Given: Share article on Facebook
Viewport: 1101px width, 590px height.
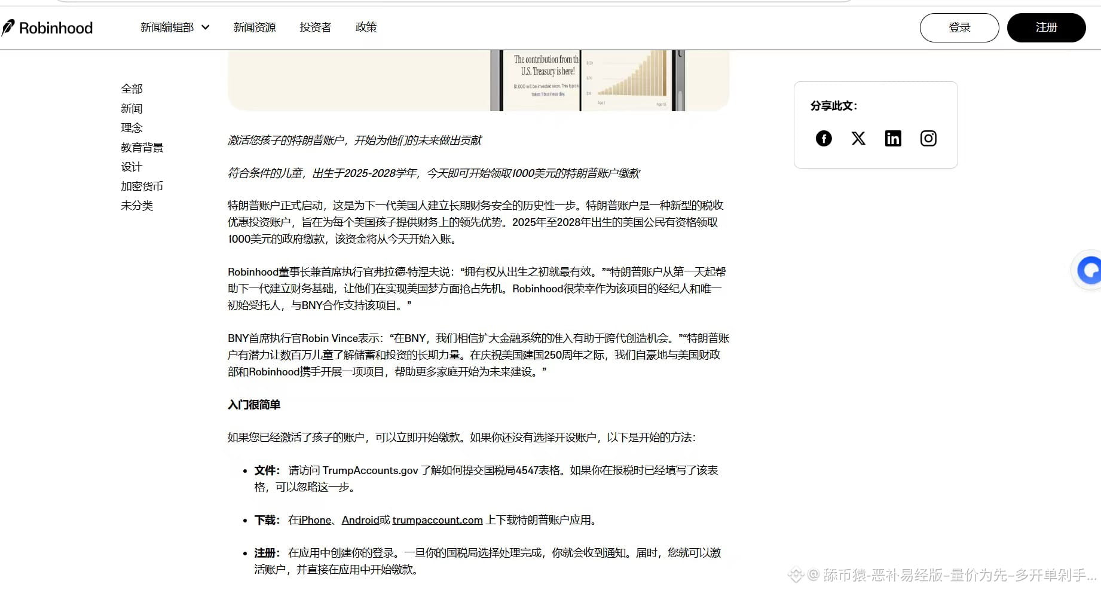Looking at the screenshot, I should tap(824, 139).
